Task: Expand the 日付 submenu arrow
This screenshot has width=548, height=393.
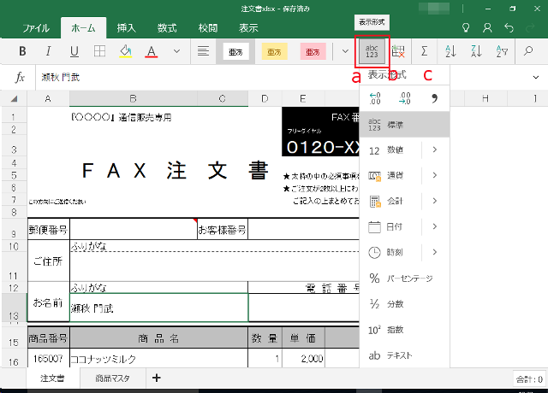Action: pyautogui.click(x=435, y=226)
